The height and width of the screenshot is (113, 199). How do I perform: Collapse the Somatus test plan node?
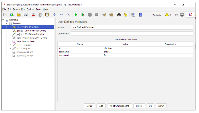tap(3, 20)
